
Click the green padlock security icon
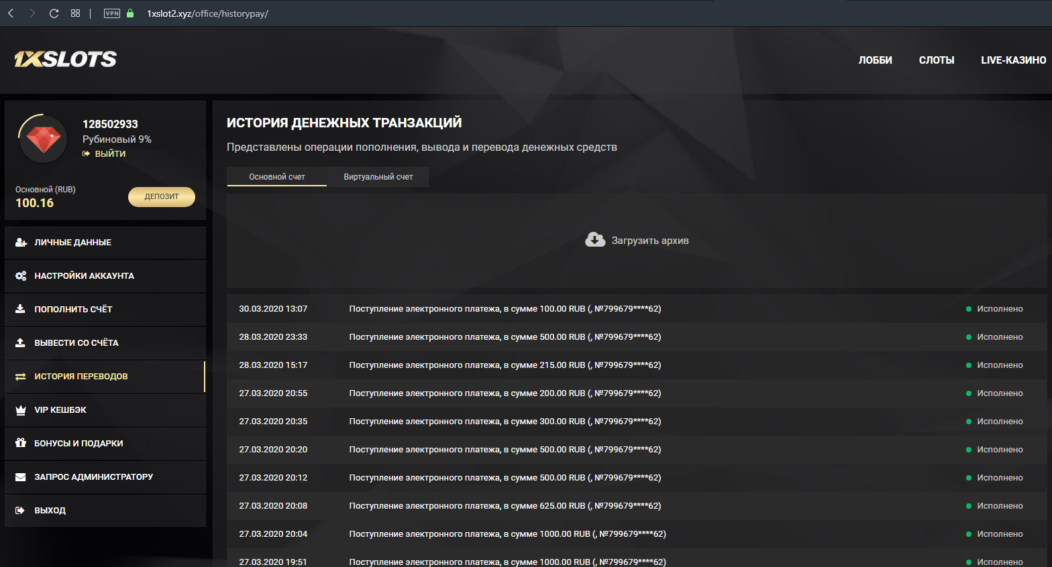[x=130, y=13]
